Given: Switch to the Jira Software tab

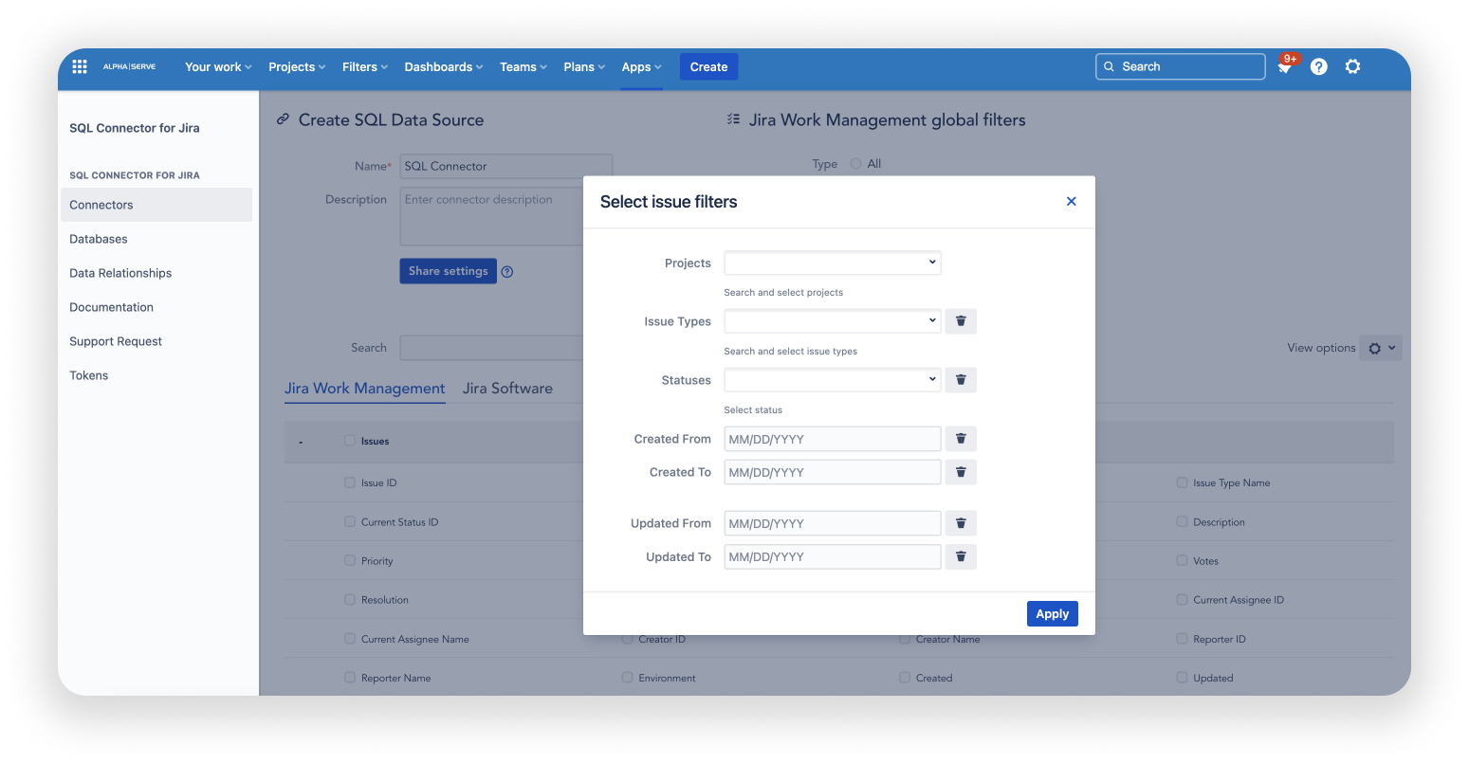Looking at the screenshot, I should coord(506,388).
